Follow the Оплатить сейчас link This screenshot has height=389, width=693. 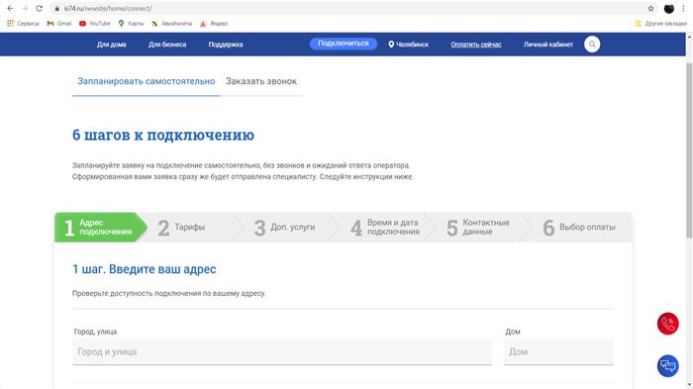pyautogui.click(x=476, y=45)
